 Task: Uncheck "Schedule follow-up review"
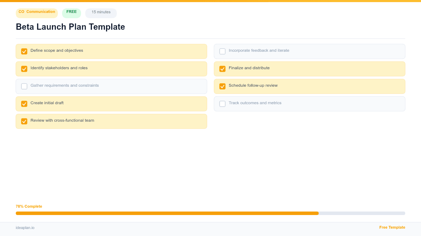(222, 86)
